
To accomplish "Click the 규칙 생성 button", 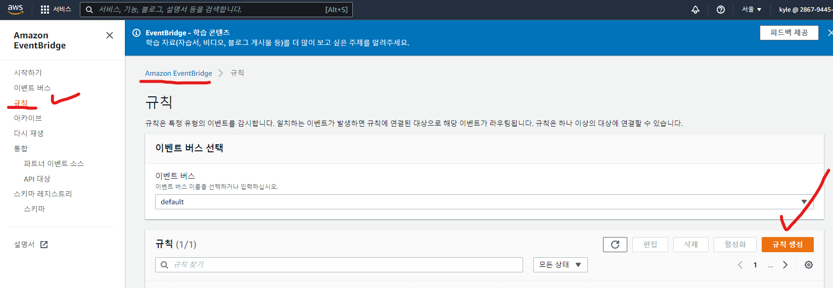I will tap(788, 245).
